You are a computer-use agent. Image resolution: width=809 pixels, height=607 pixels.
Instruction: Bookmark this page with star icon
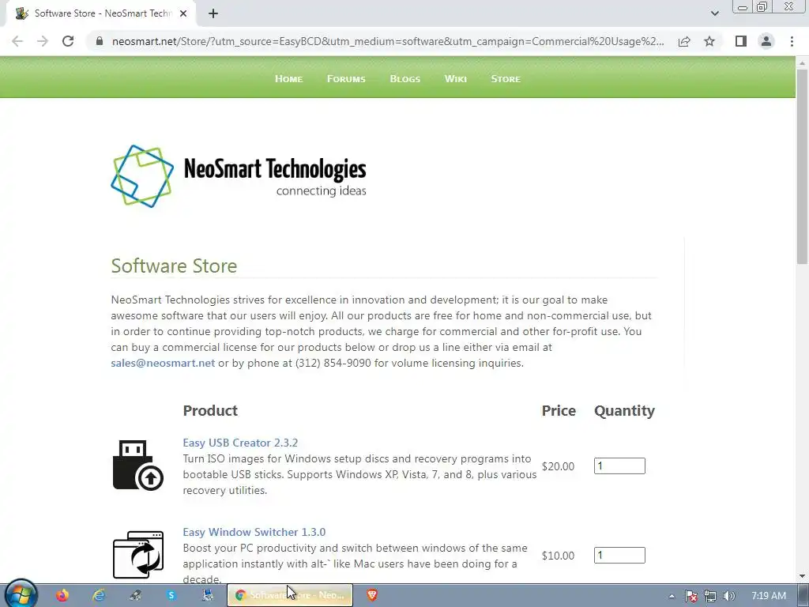(x=709, y=41)
